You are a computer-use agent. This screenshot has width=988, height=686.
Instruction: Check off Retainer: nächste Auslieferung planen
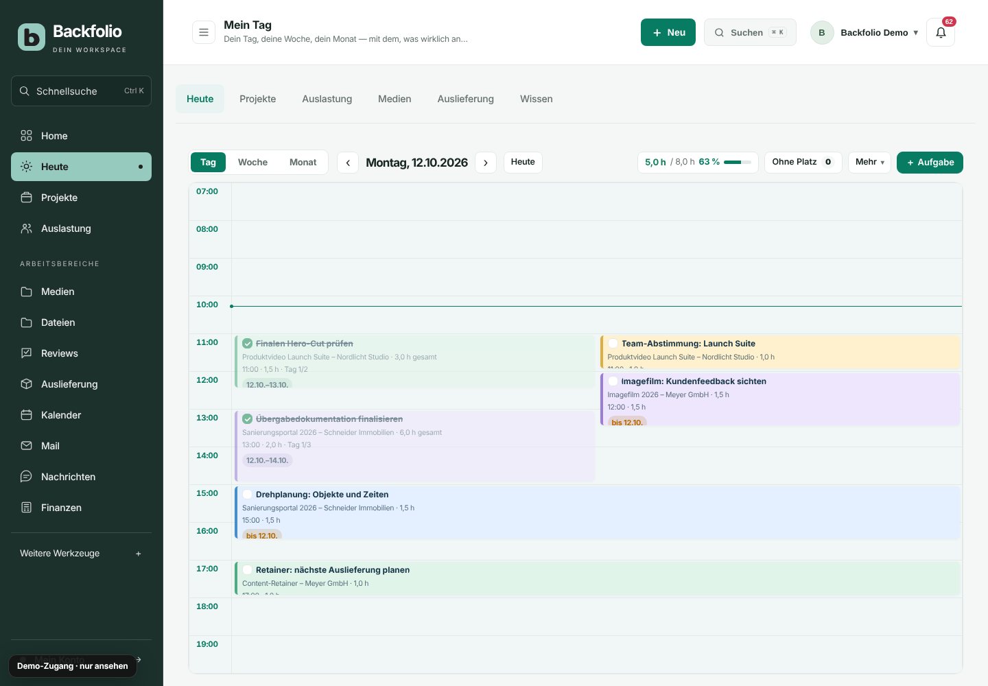click(248, 570)
